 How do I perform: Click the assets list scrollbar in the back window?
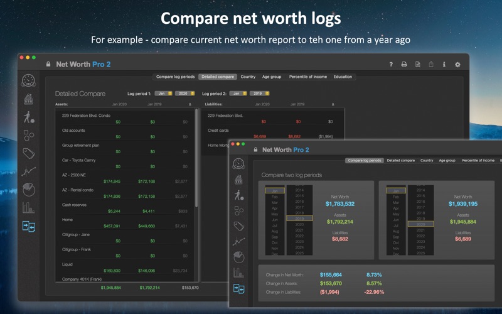pyautogui.click(x=196, y=158)
